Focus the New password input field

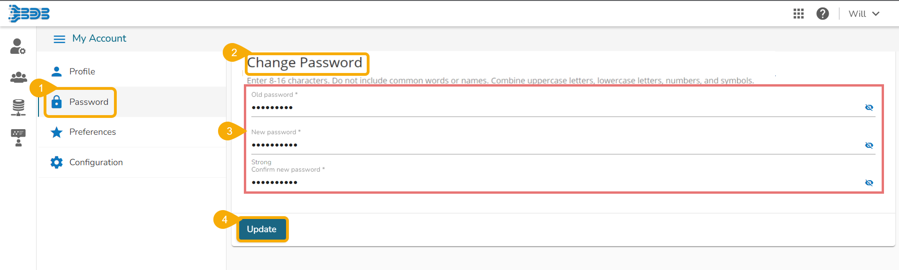553,145
